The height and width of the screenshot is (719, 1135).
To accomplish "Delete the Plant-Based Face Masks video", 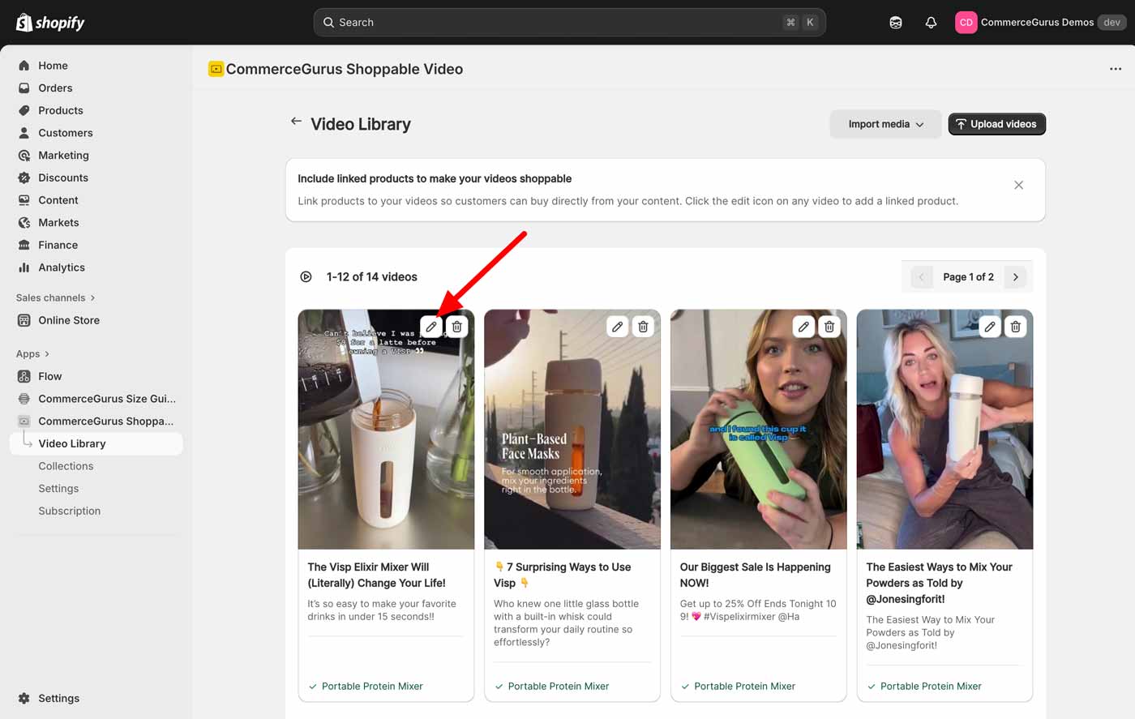I will 643,327.
